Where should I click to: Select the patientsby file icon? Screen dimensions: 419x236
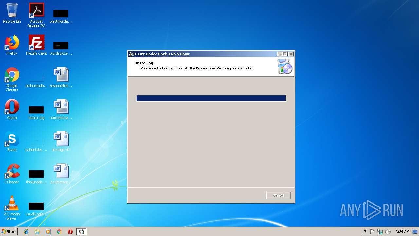pos(36,144)
